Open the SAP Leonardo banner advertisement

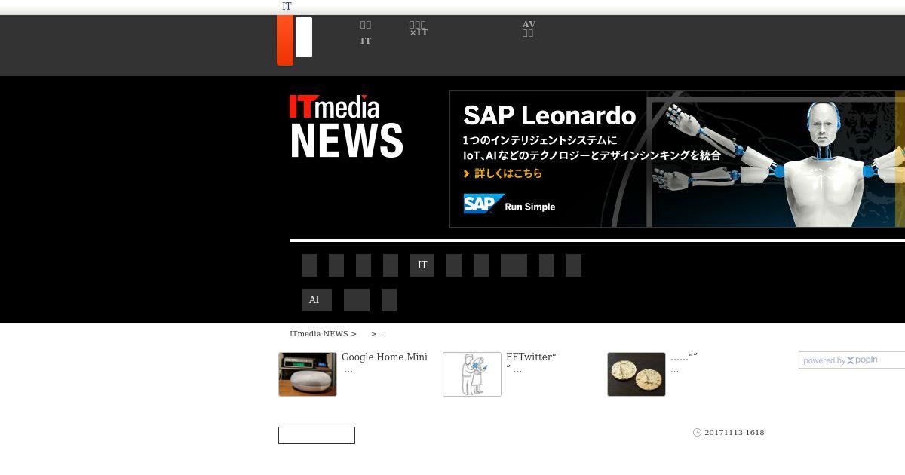pyautogui.click(x=677, y=159)
